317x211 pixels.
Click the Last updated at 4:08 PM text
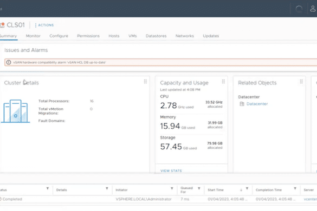pyautogui.click(x=180, y=89)
